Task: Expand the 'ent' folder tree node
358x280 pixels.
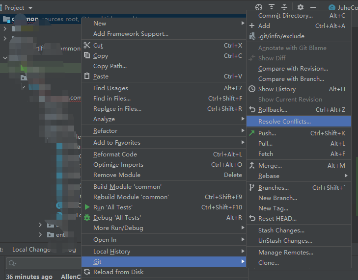Action: coord(40,234)
